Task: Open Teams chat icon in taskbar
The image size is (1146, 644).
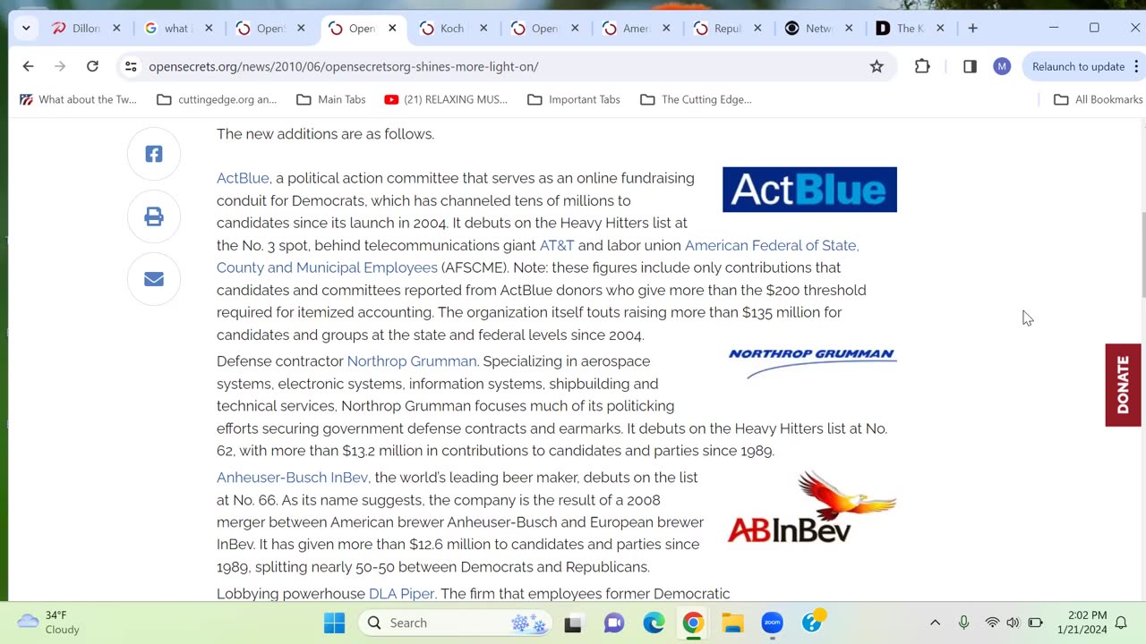Action: [614, 623]
